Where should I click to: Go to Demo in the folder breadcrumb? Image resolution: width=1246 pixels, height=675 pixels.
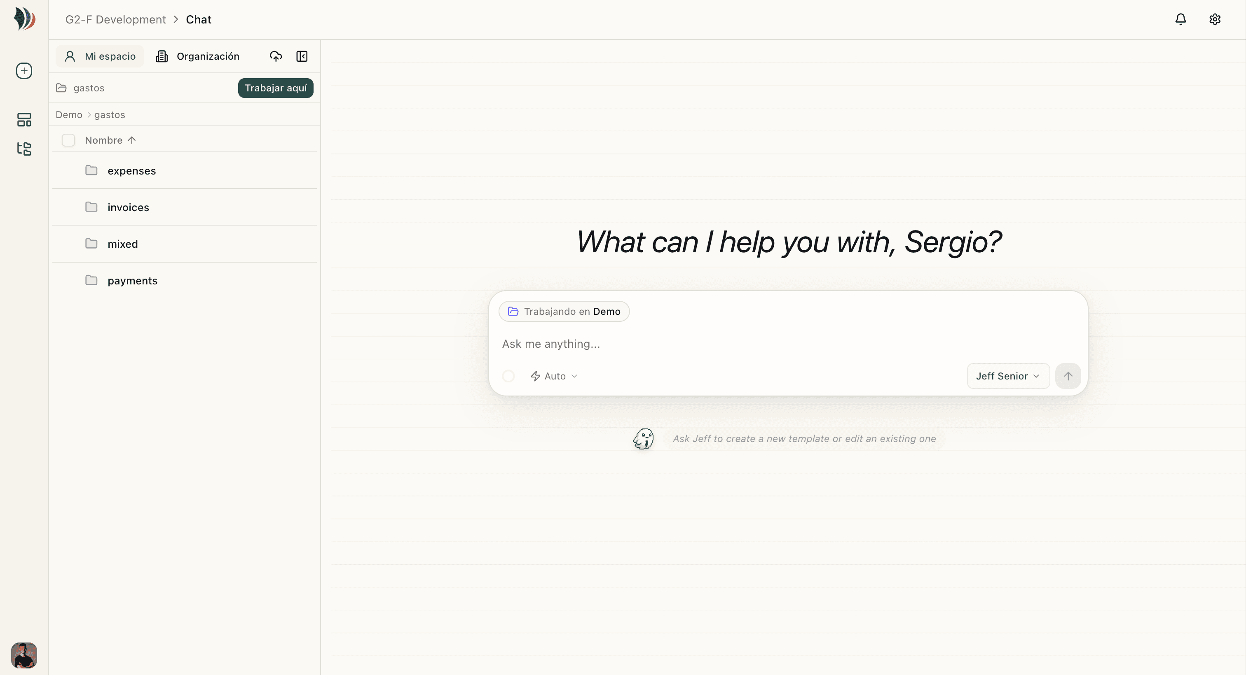coord(69,115)
